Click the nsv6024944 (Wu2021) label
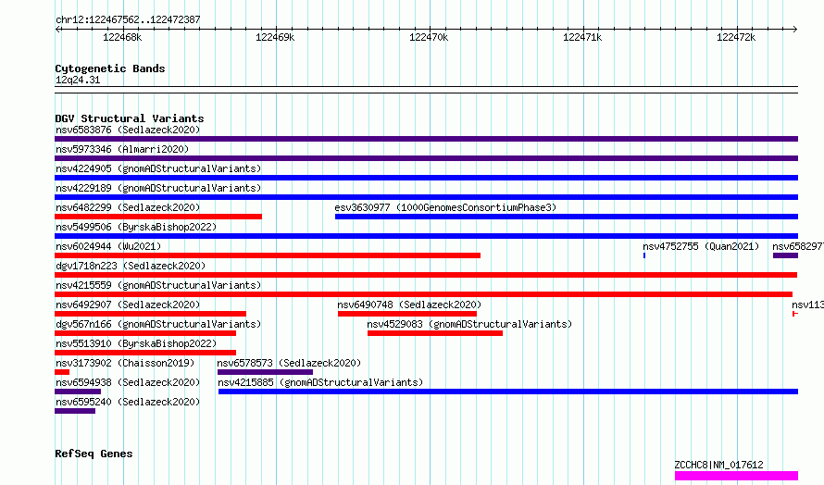Viewport: 824px width, 485px height. (108, 246)
